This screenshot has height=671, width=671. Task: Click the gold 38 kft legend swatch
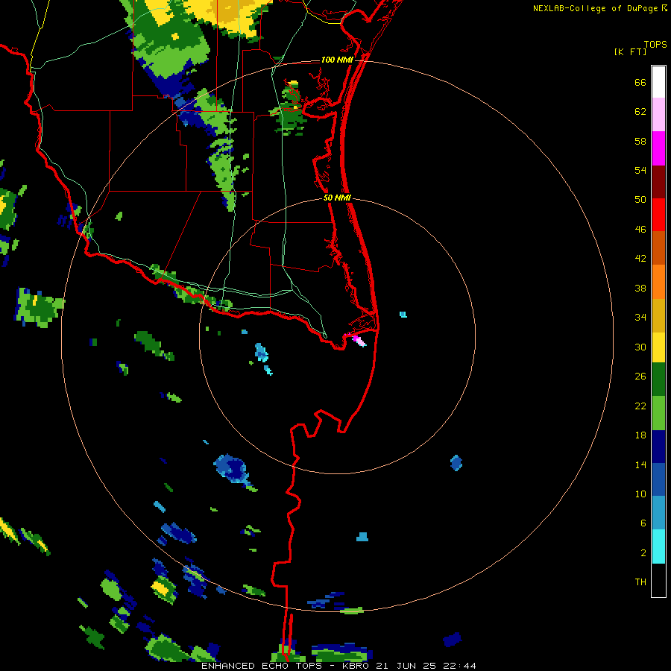(658, 315)
